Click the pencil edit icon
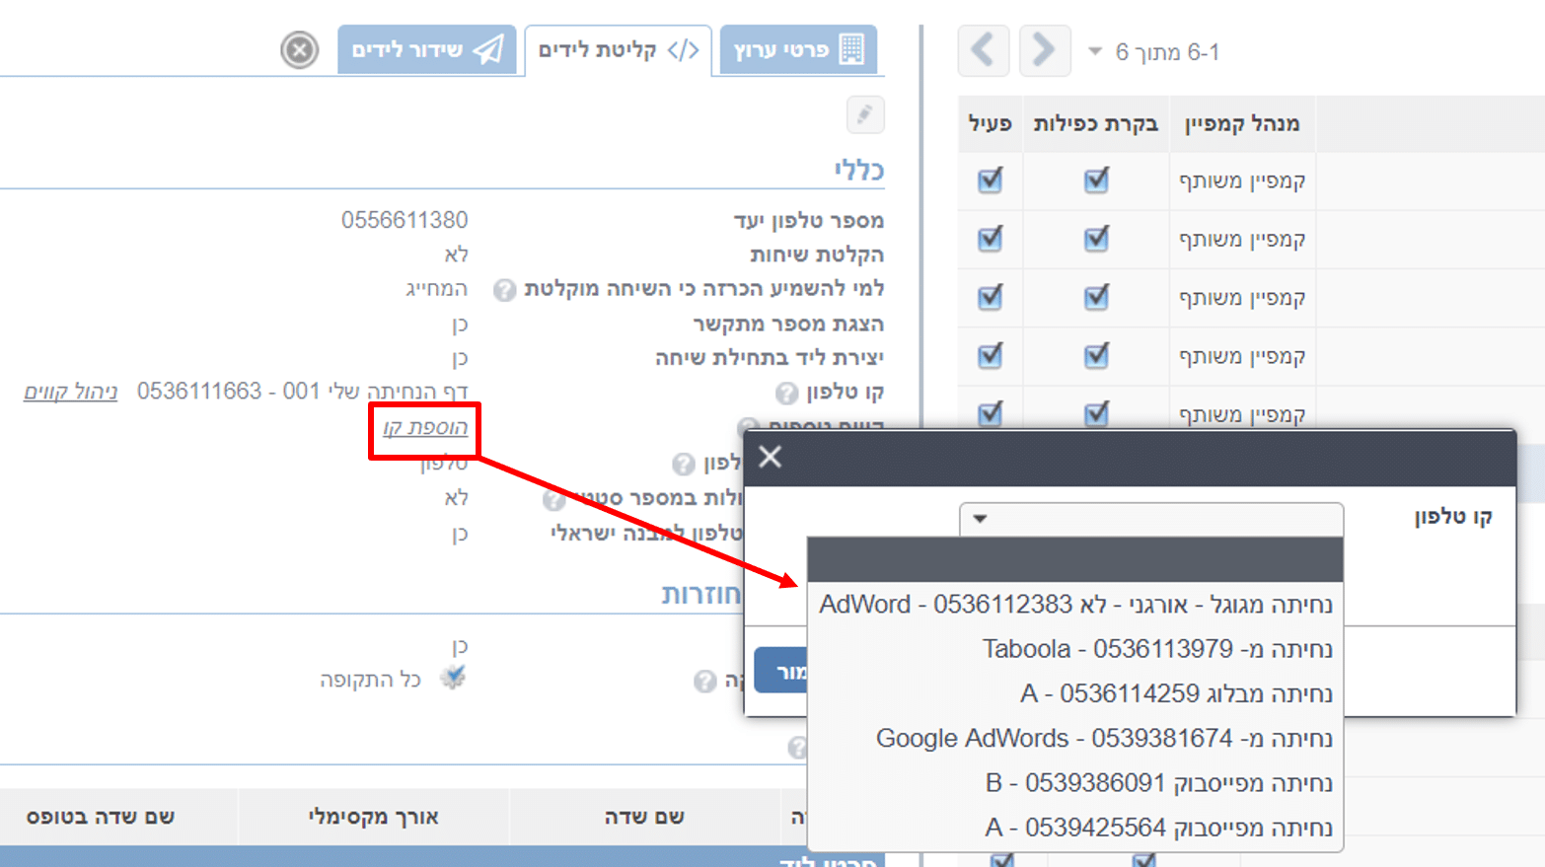 [865, 114]
